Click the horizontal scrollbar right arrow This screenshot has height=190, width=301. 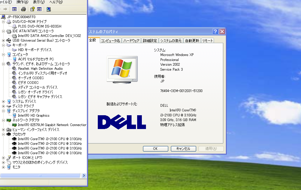click(84, 175)
